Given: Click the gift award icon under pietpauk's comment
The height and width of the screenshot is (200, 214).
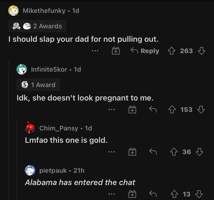Looking at the screenshot, I should (132, 194).
